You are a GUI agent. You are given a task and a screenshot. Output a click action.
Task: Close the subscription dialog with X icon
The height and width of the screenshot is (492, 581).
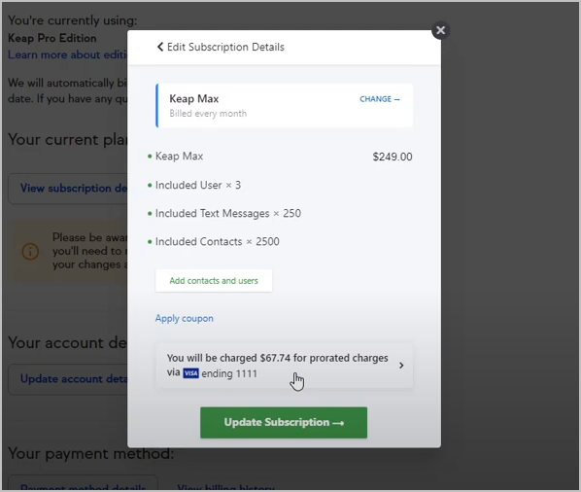[x=440, y=30]
